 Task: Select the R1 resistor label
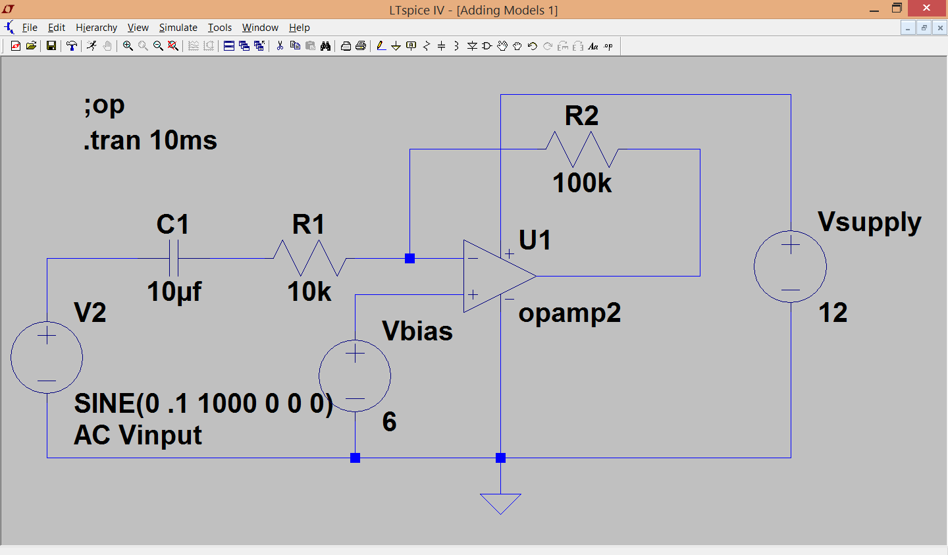click(x=309, y=225)
